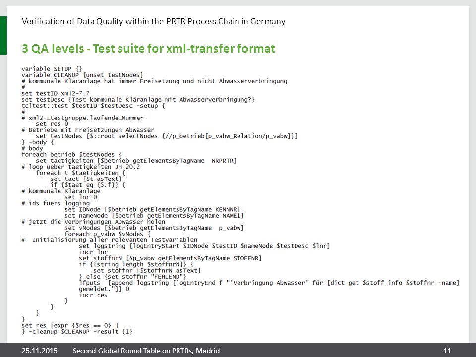Click the line 'set nameNode [$betrieb getElementsByTagName NAME1]'
This screenshot has width=476, height=357.
[x=154, y=216]
